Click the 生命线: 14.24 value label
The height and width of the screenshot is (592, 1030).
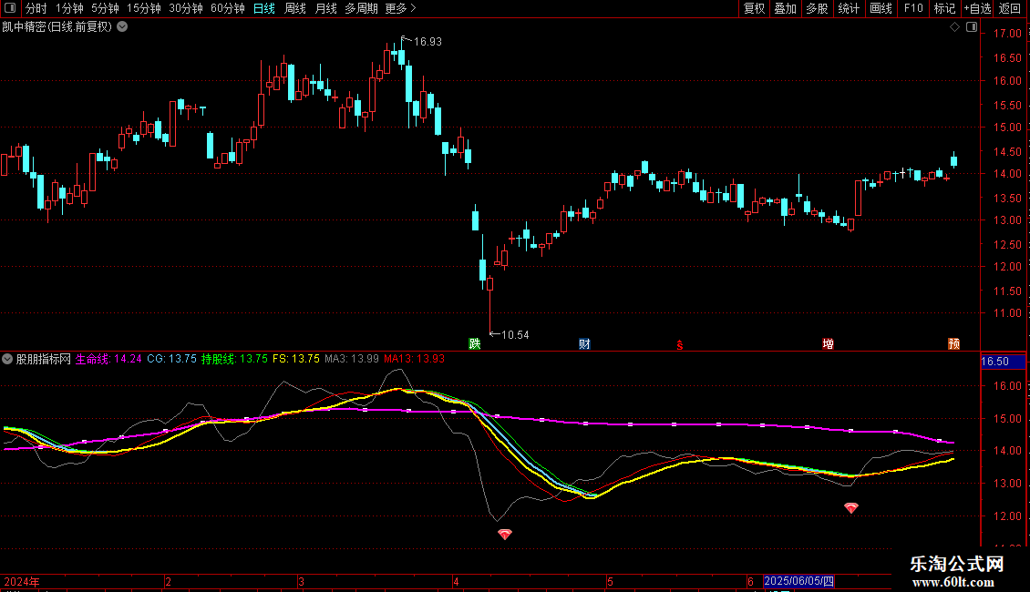point(108,359)
